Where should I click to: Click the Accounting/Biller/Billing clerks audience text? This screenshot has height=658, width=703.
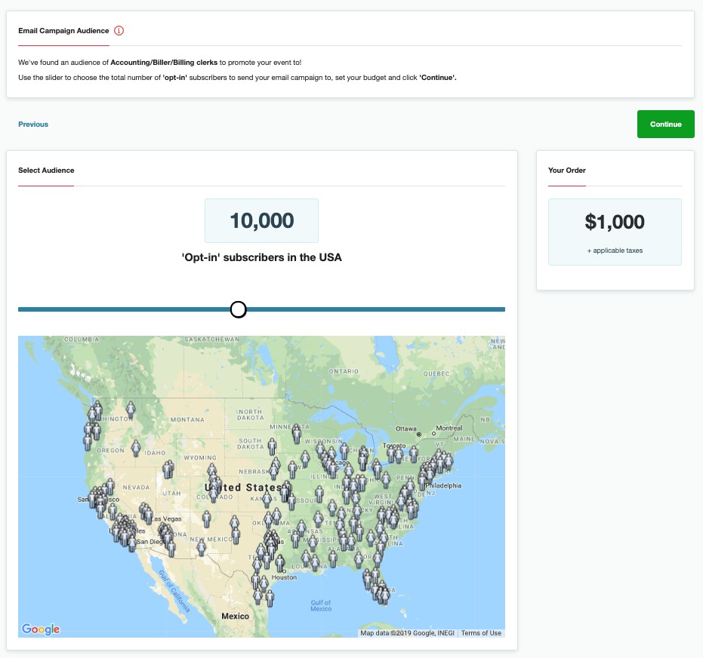(x=164, y=63)
